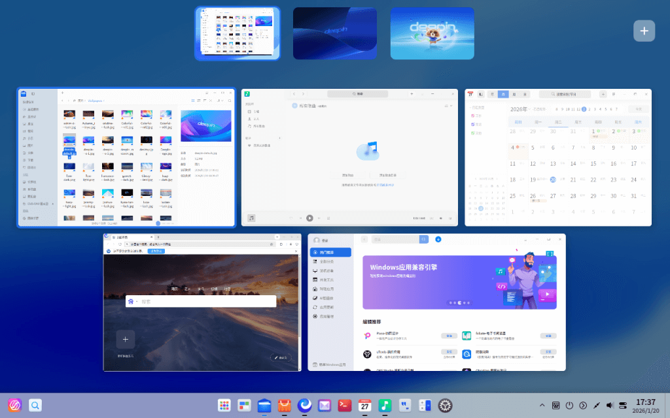
Task: Open the Mail envelope icon in the dock
Action: (x=325, y=405)
